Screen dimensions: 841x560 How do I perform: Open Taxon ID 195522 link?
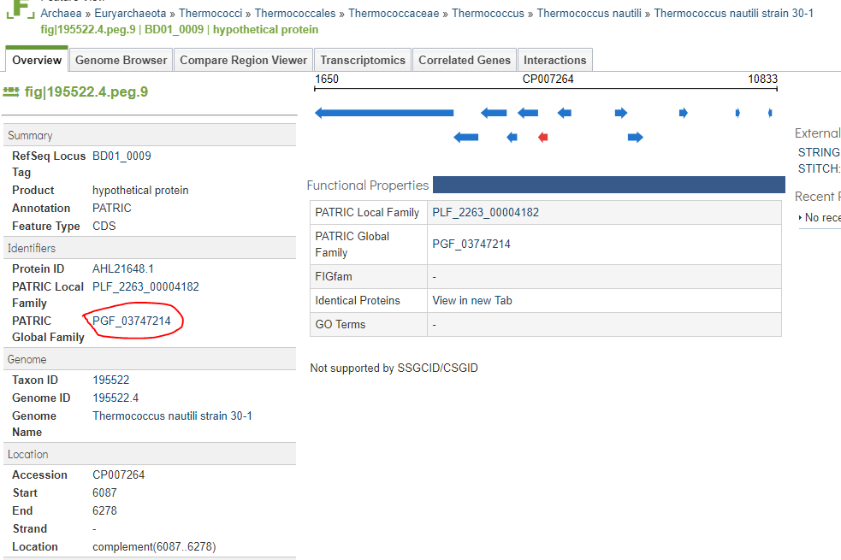111,380
